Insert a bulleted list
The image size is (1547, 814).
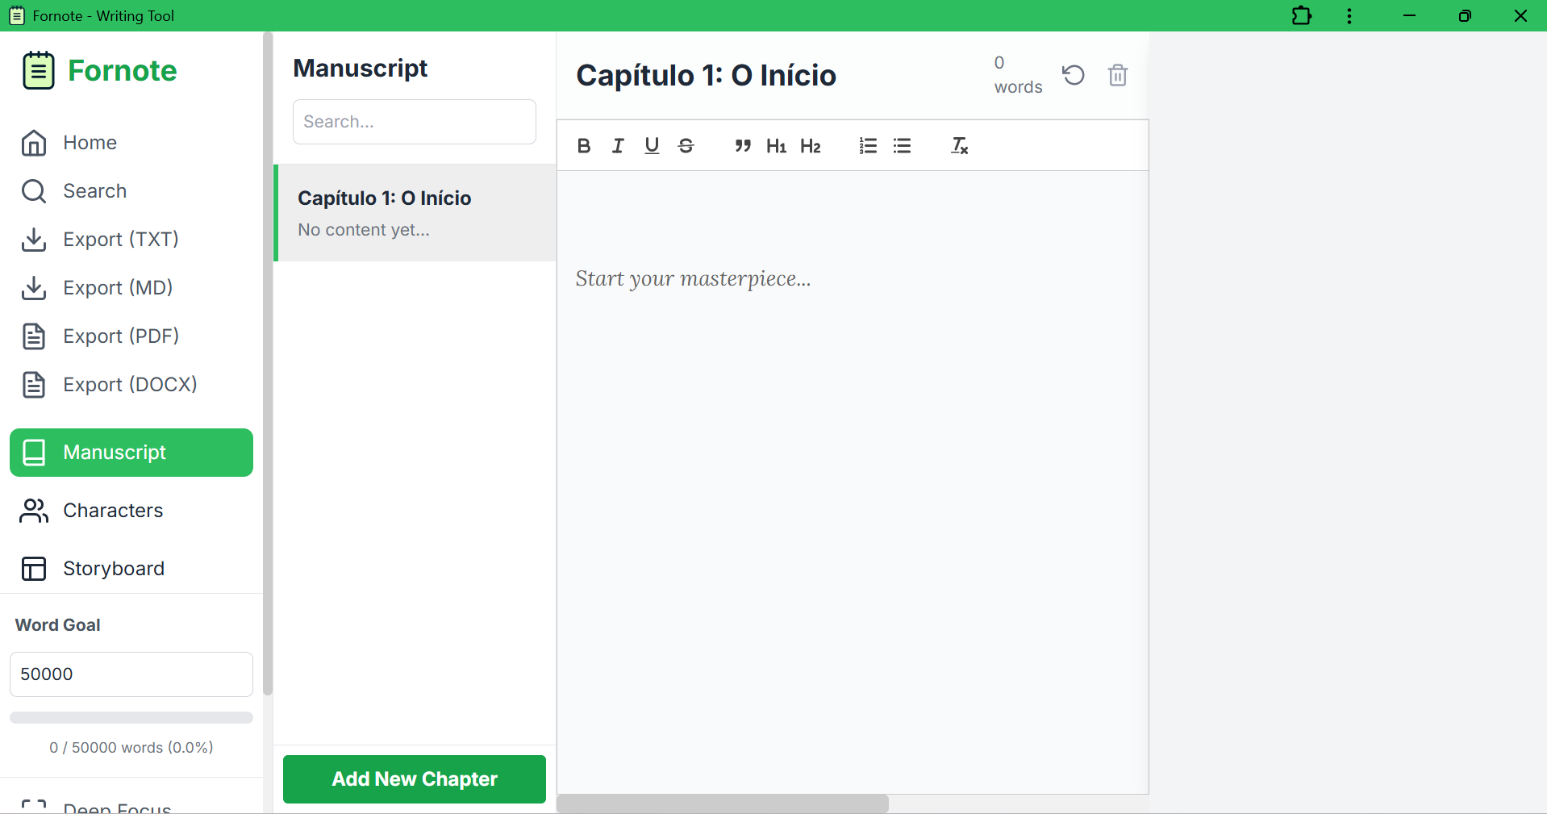click(x=902, y=146)
